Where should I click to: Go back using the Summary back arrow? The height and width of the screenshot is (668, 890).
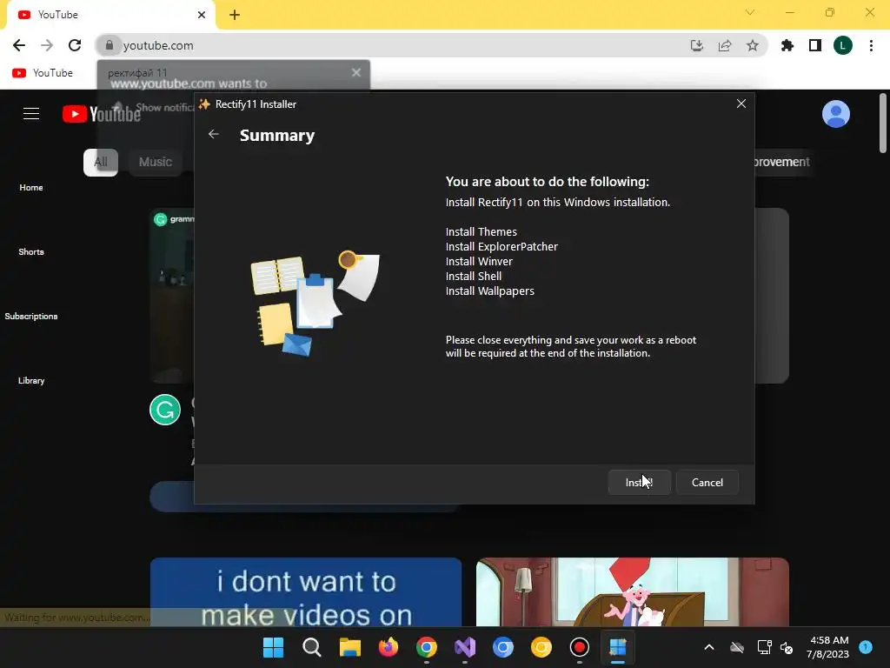(x=214, y=134)
